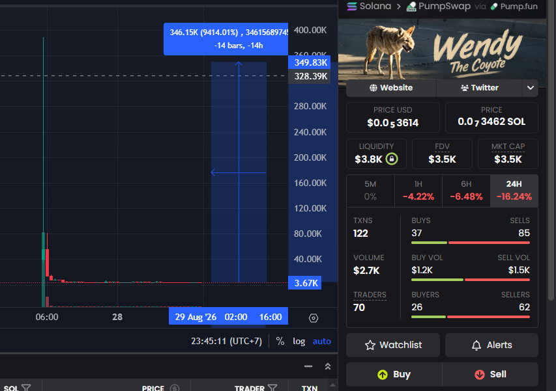Select the 1H timeframe tab
Image resolution: width=556 pixels, height=391 pixels.
tap(418, 191)
